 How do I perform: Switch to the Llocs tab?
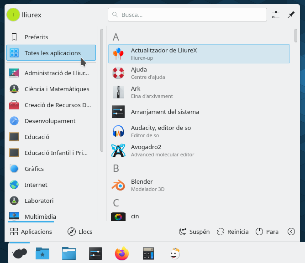(79, 232)
